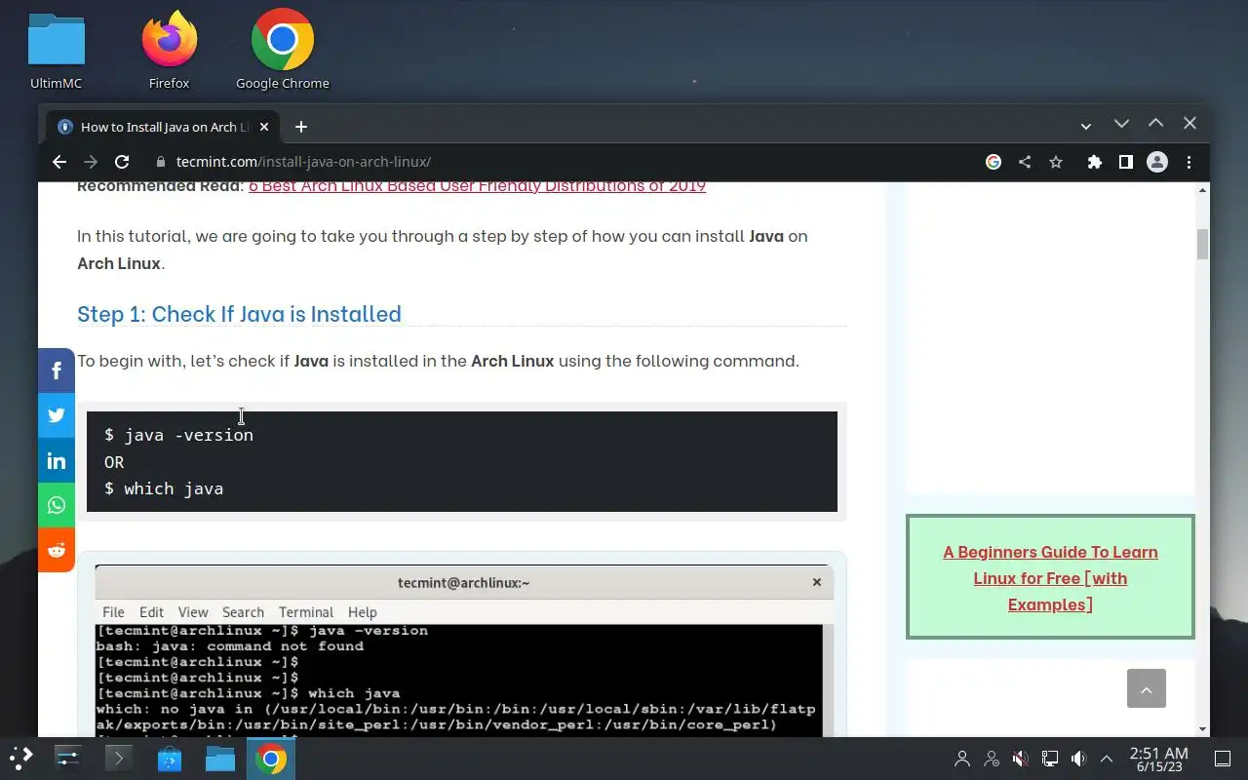
Task: Click the browser forward arrow
Action: click(x=91, y=162)
